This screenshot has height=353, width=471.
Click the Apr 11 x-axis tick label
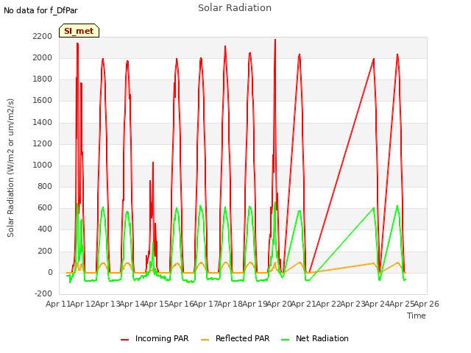pyautogui.click(x=57, y=304)
